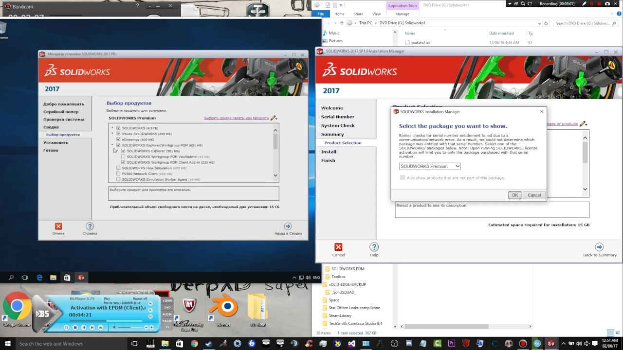Viewport: 623px width, 350px height.
Task: Adjust BS.Player volume slider
Action: point(130,327)
